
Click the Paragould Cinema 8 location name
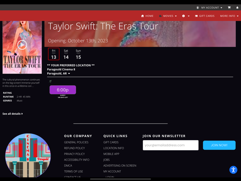(61, 69)
